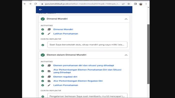175x98 pixels.
Task: Click the page vertical scrollbar thumb
Action: click(x=148, y=54)
